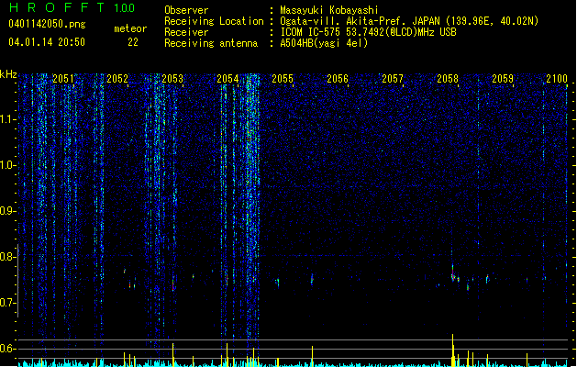Select the Observer field label
Image resolution: width=577 pixels, height=367 pixels.
point(186,10)
